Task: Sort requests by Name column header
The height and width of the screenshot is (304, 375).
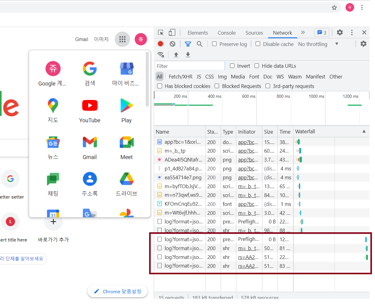Action: (x=180, y=132)
